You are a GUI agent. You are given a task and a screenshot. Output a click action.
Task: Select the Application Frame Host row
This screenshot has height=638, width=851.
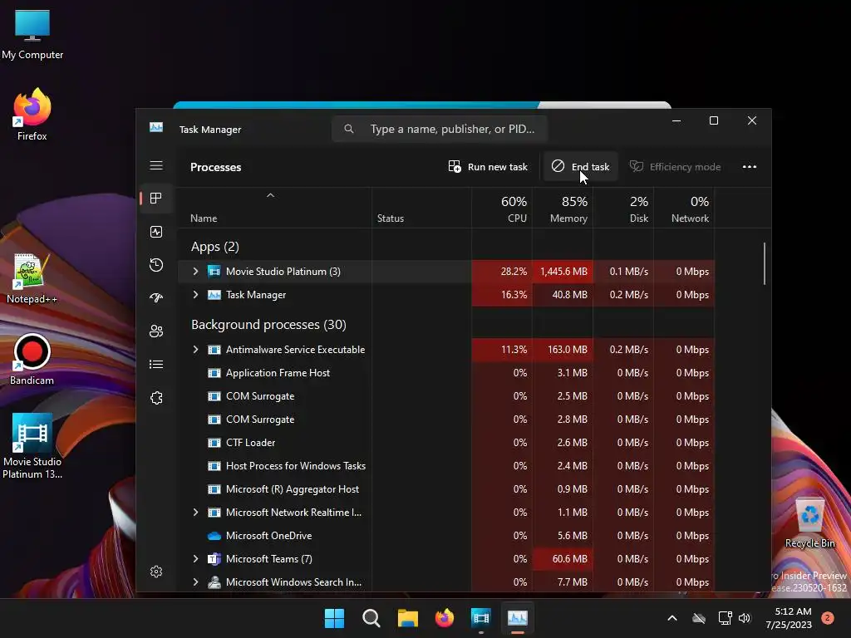click(445, 373)
